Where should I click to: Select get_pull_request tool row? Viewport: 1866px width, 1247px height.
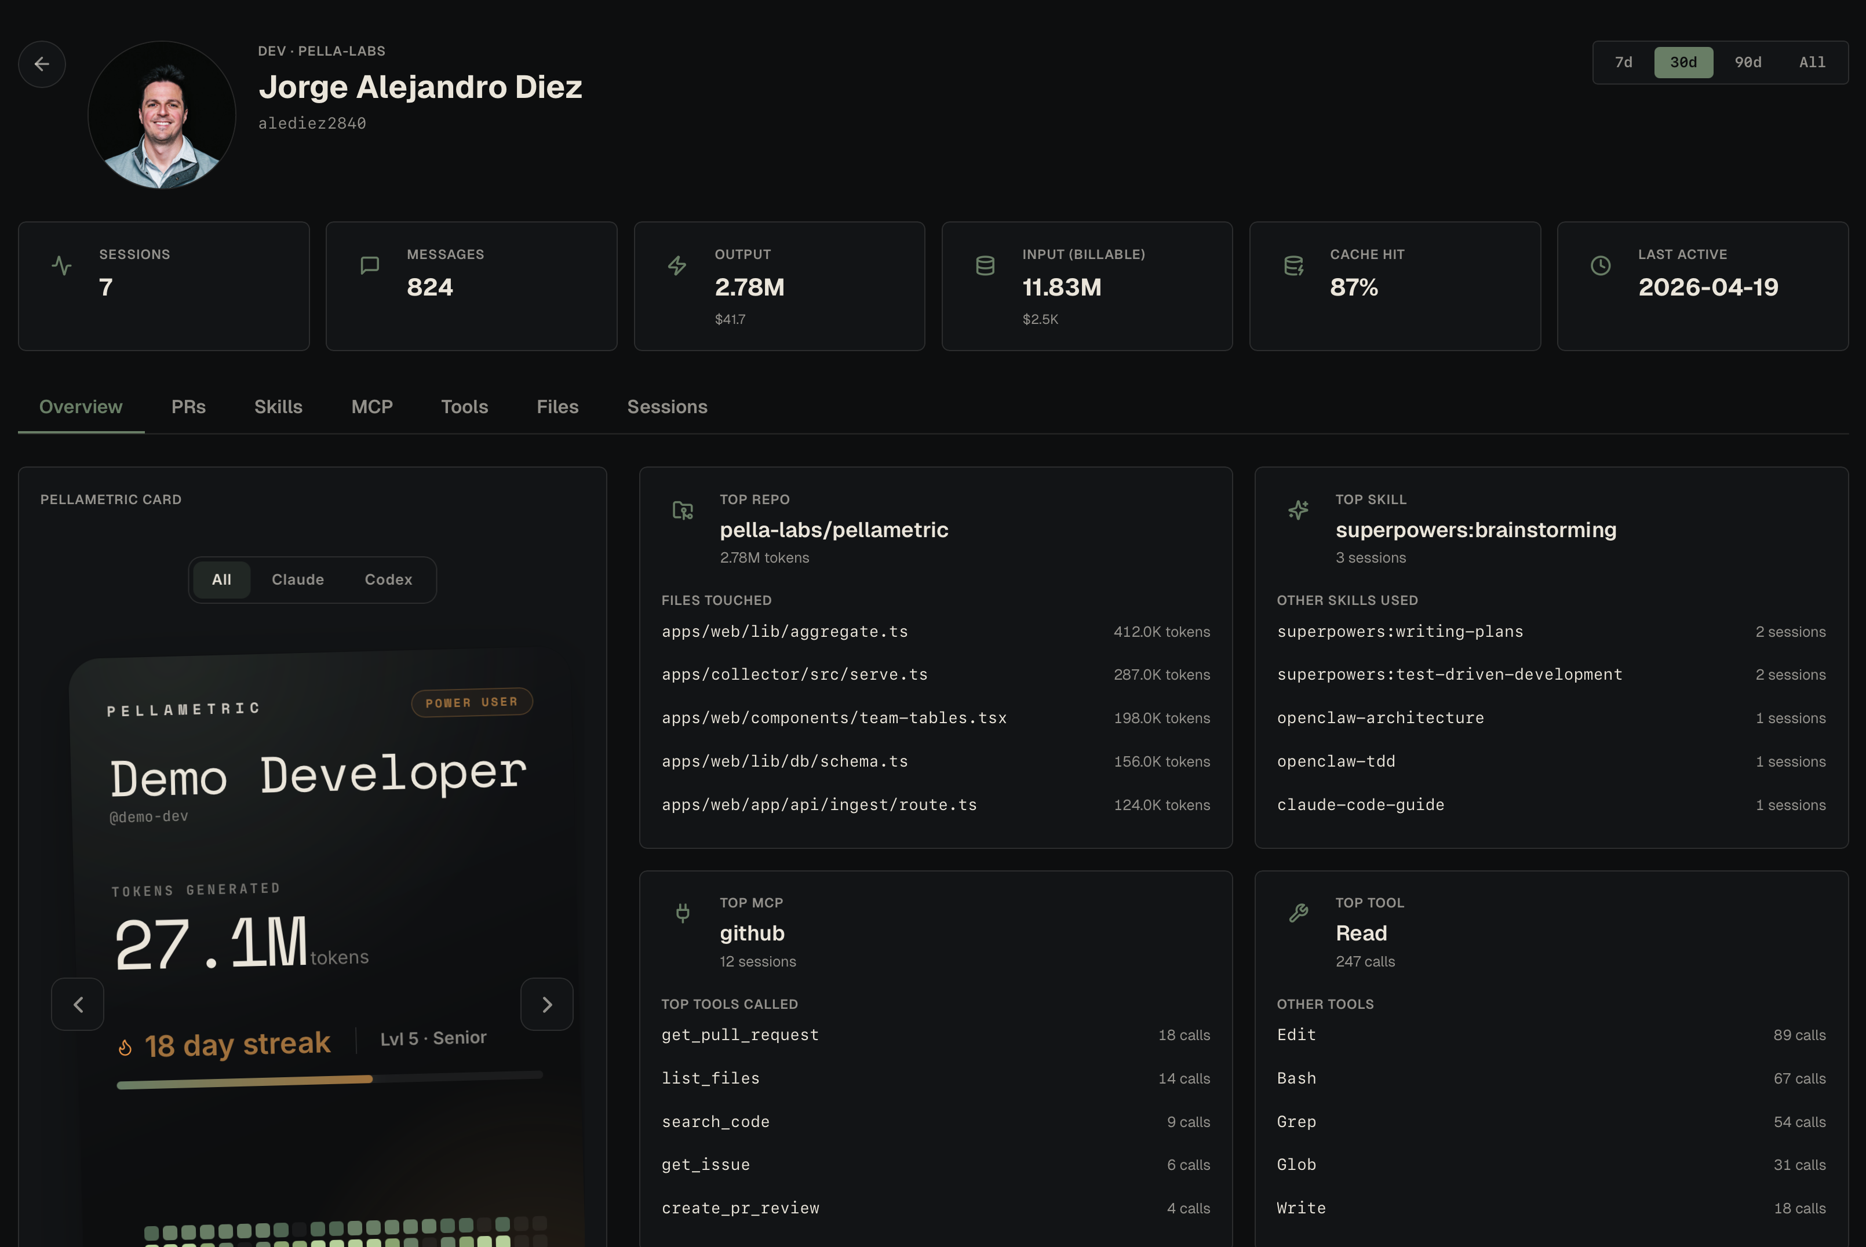(x=935, y=1035)
